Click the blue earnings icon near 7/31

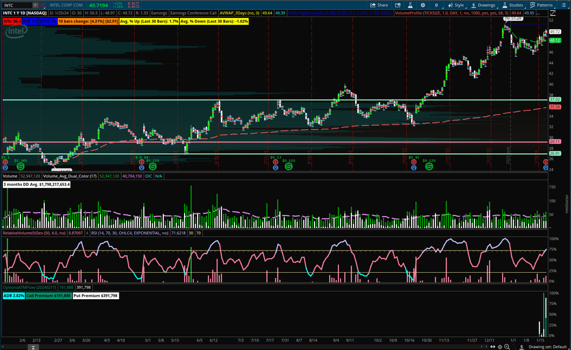(275, 167)
